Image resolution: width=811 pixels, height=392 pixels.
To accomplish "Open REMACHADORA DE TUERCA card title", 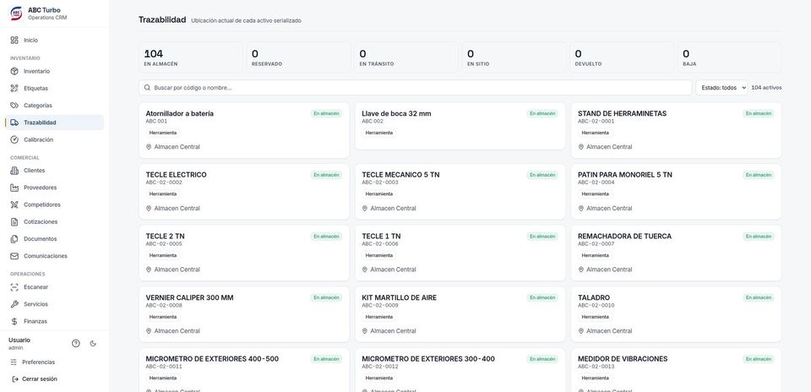I will pyautogui.click(x=624, y=237).
